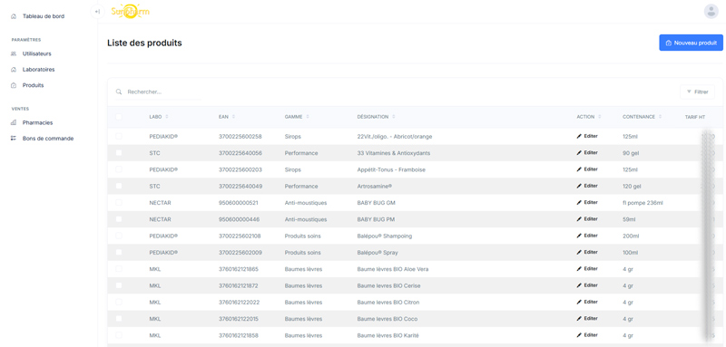
Task: Tick the checkbox for Baume lèvres BIO Karité
Action: (x=119, y=335)
